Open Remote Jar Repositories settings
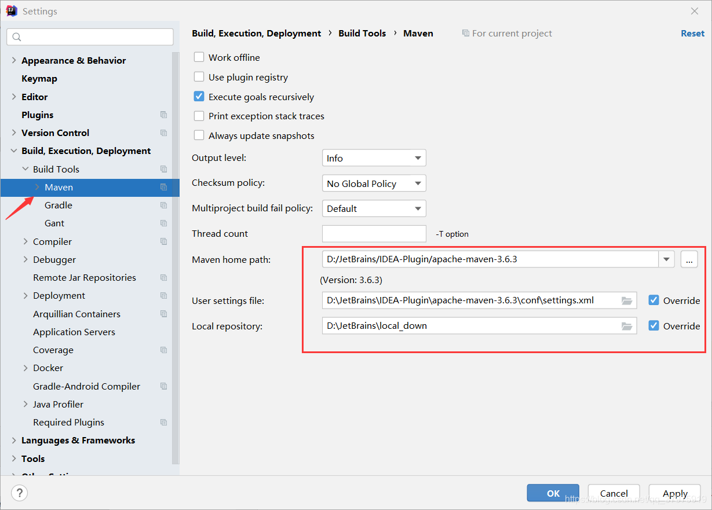712x510 pixels. 85,277
